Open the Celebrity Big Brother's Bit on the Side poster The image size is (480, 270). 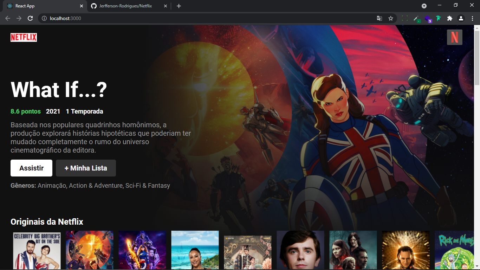(x=37, y=250)
